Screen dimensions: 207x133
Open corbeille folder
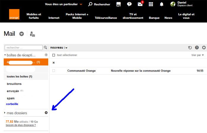(12, 104)
